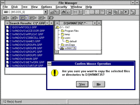Image resolution: width=140 pixels, height=105 pixels.
Task: Open the Confirm Mouse Operation dialog control menu
Action: [x=50, y=64]
